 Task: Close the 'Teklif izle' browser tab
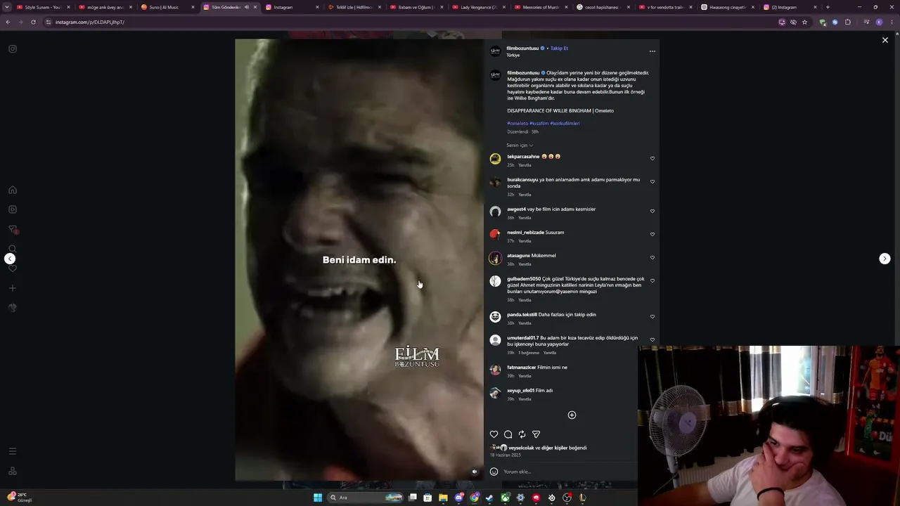pyautogui.click(x=379, y=7)
